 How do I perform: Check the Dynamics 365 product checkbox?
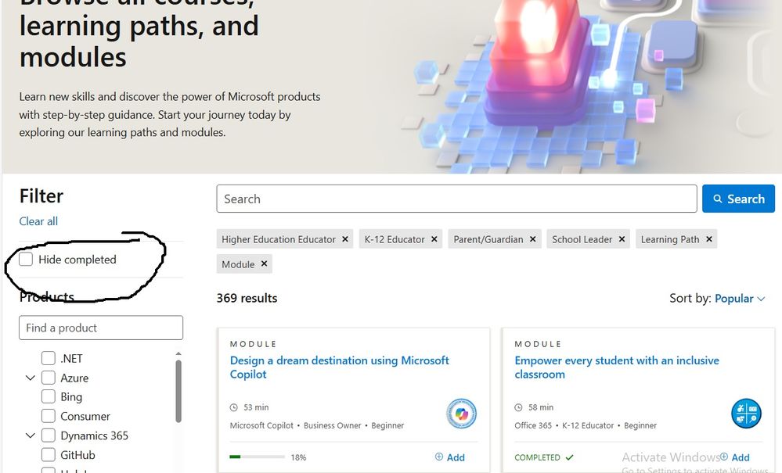49,435
